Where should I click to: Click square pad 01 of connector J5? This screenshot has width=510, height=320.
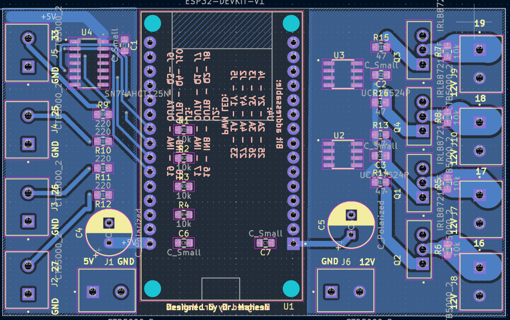tap(28, 66)
